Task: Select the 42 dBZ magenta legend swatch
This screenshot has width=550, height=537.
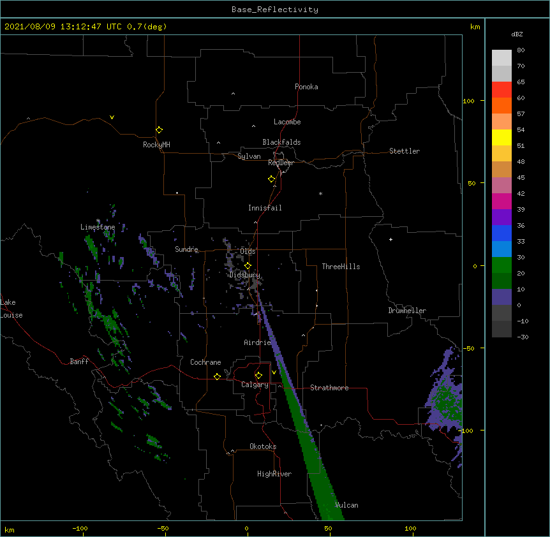Action: click(502, 201)
